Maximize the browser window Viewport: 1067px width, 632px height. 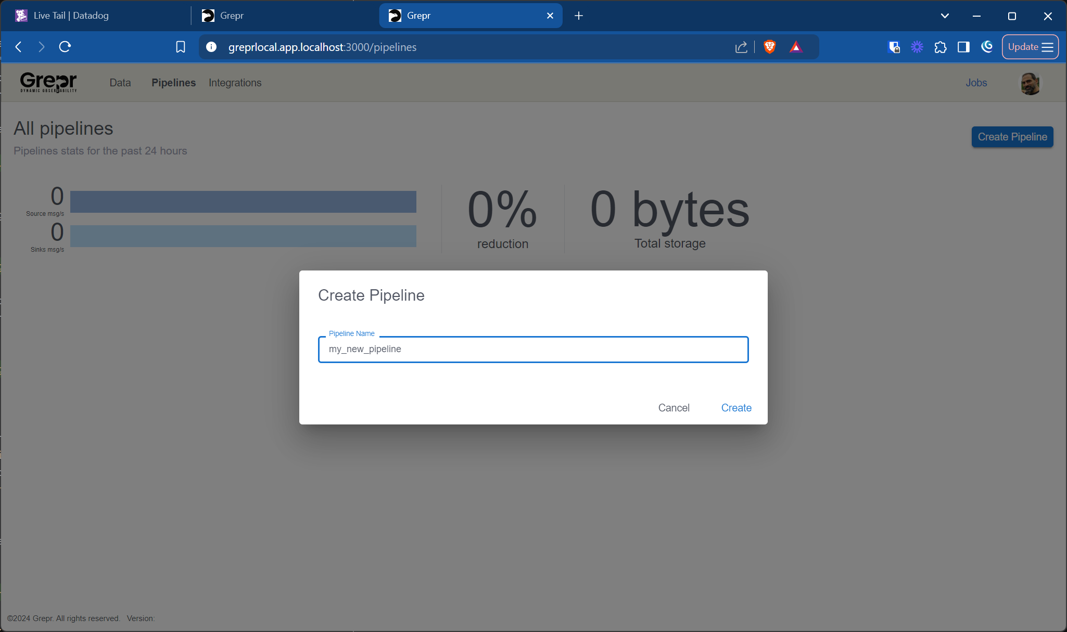1012,16
